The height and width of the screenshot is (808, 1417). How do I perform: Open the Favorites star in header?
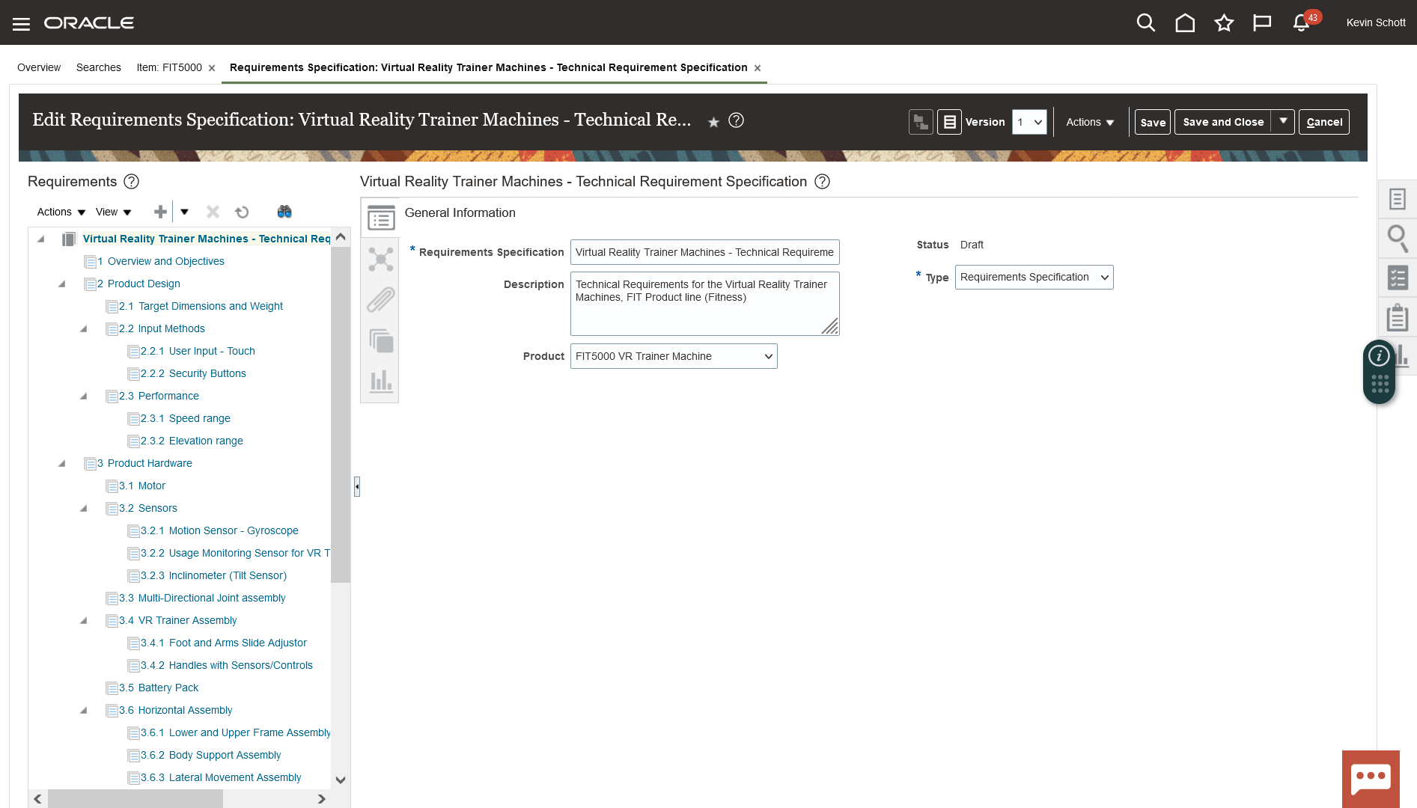point(1224,23)
